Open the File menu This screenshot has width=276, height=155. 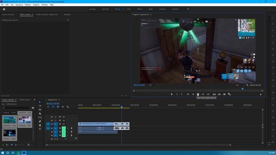pos(2,5)
